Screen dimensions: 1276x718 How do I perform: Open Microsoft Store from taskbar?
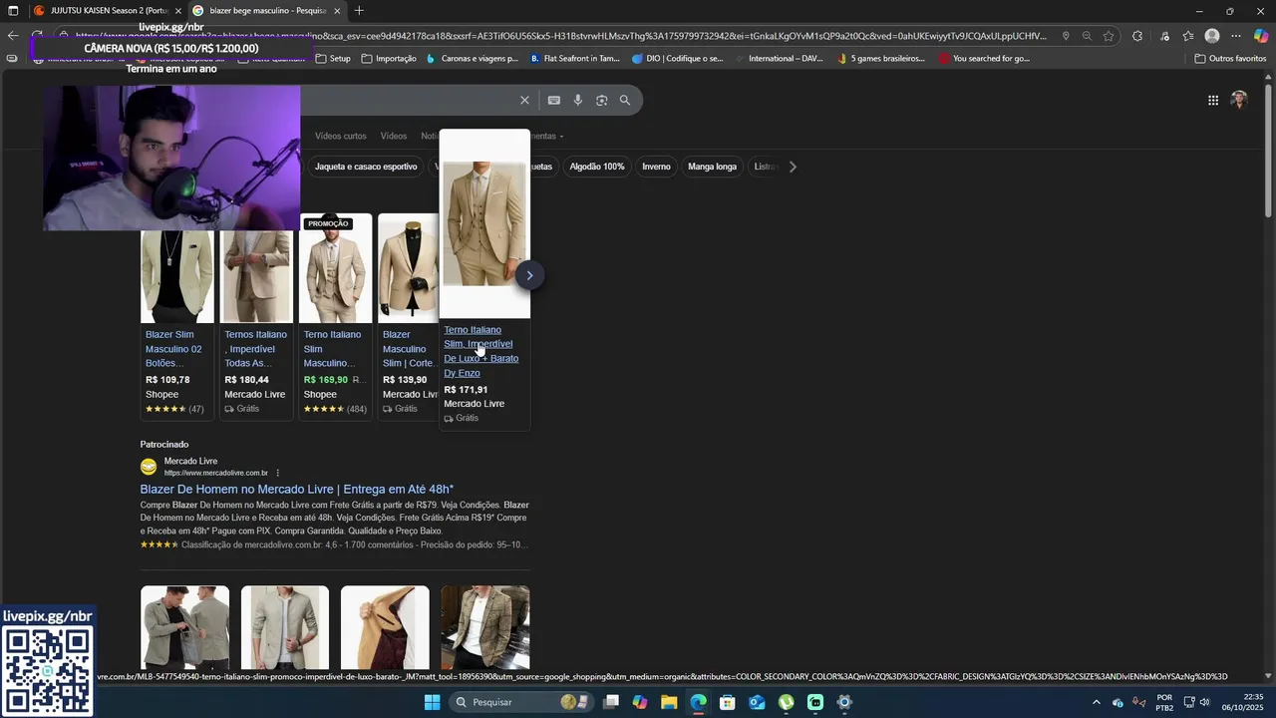728,702
